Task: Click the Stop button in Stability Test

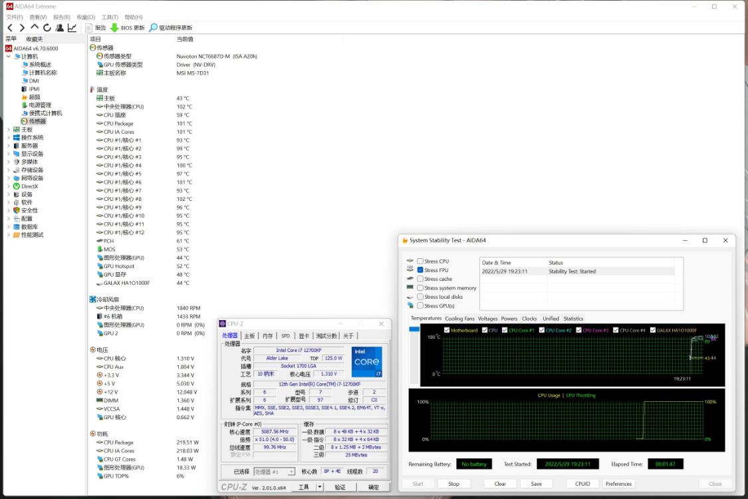Action: (x=454, y=484)
